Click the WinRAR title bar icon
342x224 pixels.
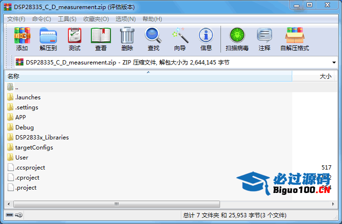coord(8,7)
